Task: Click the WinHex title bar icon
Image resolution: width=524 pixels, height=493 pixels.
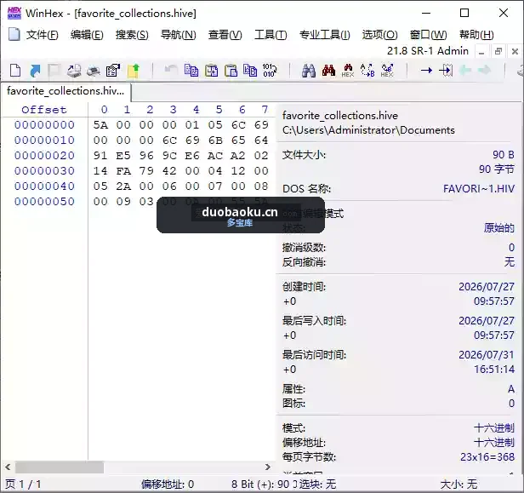Action: click(14, 13)
